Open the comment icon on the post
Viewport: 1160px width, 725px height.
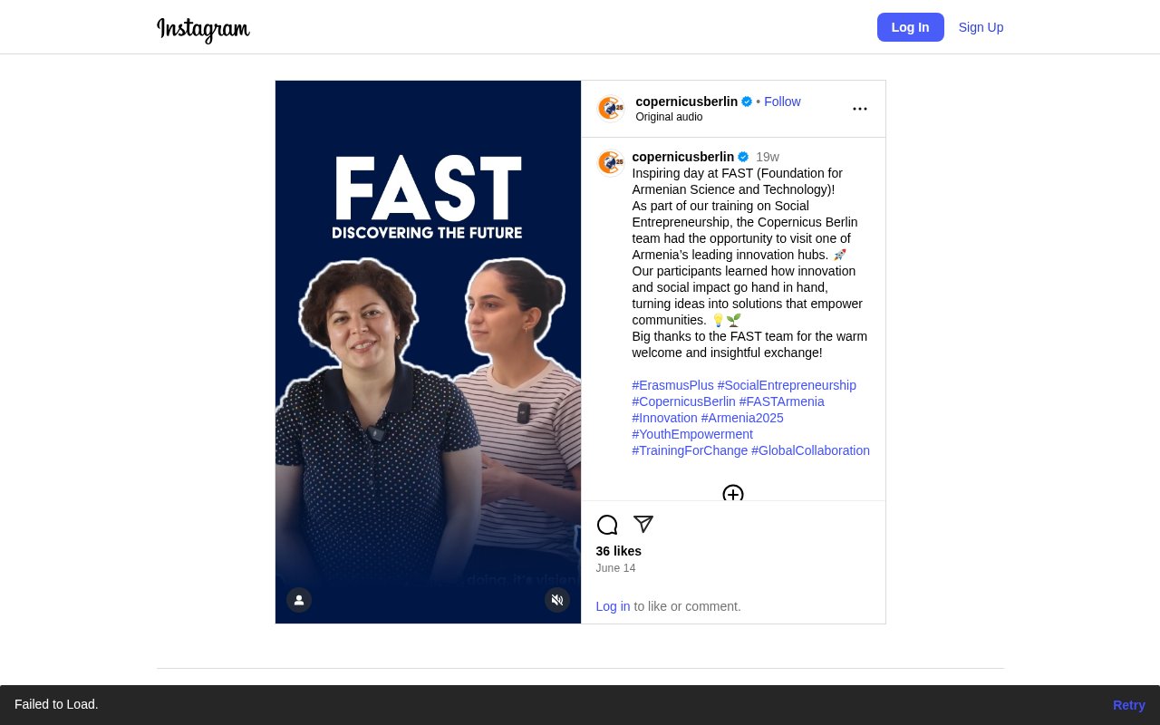pyautogui.click(x=606, y=525)
